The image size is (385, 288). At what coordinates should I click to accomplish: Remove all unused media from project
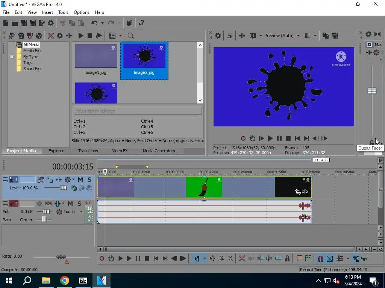12,36
